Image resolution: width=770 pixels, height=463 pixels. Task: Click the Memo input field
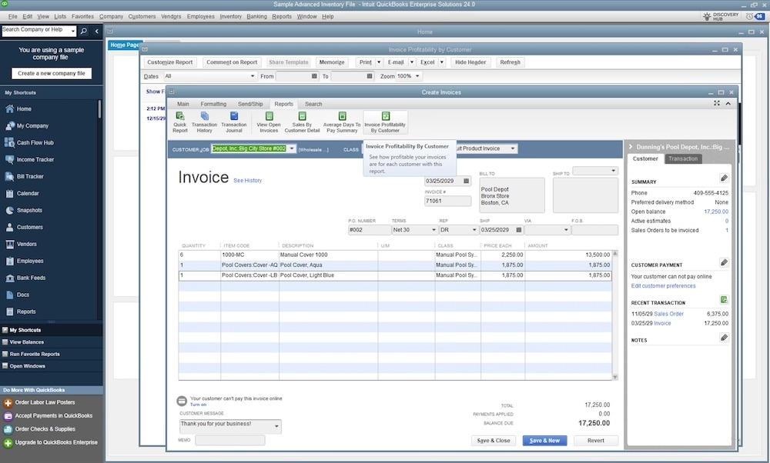coord(229,440)
